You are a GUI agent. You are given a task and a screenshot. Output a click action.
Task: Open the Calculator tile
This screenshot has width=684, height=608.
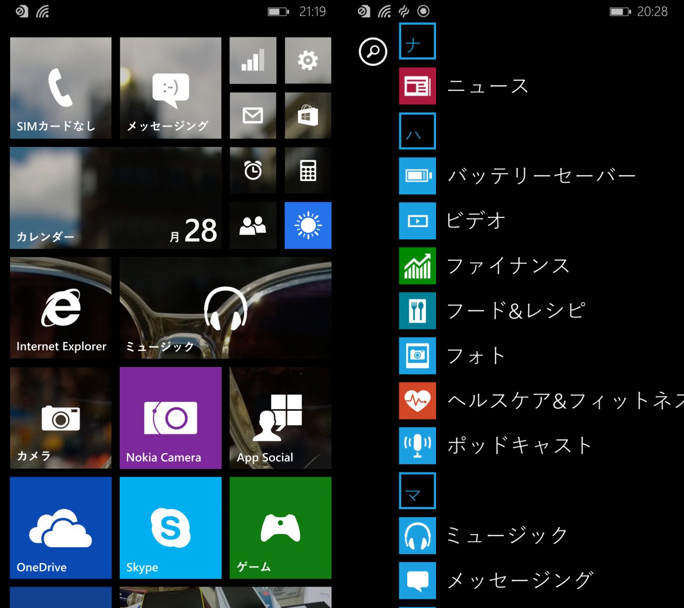(308, 170)
